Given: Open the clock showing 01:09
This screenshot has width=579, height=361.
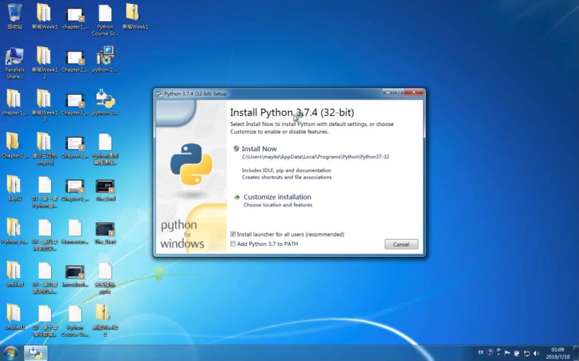Looking at the screenshot, I should tap(558, 354).
